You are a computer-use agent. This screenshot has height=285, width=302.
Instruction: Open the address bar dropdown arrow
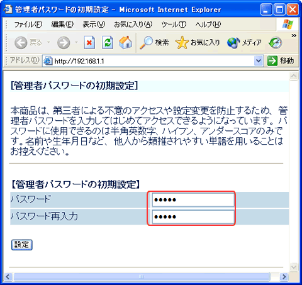click(259, 61)
